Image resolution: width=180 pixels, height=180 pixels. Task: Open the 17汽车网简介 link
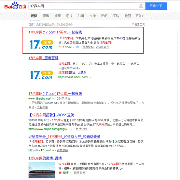pos(67,72)
